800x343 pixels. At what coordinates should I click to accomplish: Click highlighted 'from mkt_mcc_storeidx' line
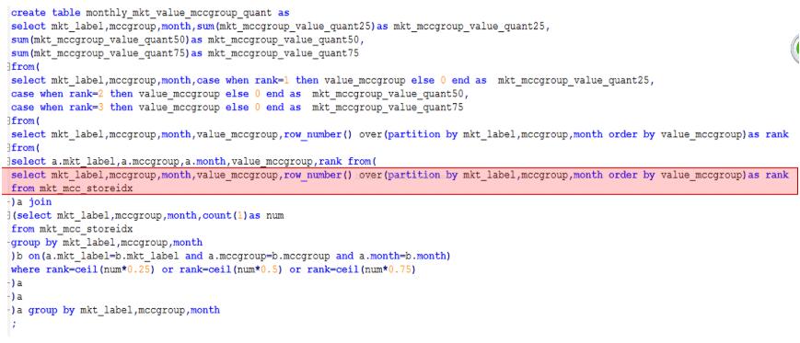coord(72,189)
